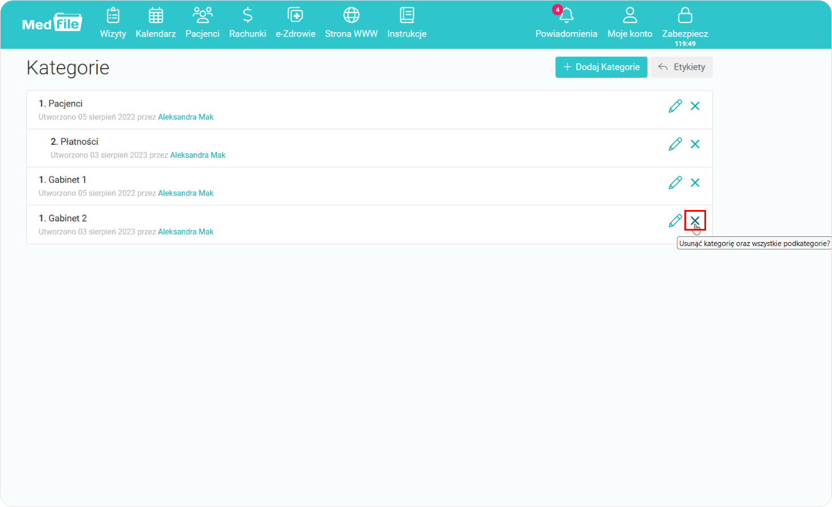
Task: Open Aleksandra Mak link in Gabinet 1 row
Action: pyautogui.click(x=185, y=193)
